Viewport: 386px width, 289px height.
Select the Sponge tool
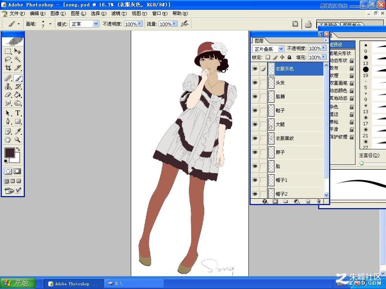17,103
